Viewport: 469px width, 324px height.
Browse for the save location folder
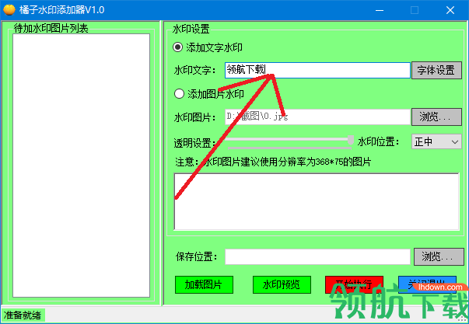coord(439,256)
